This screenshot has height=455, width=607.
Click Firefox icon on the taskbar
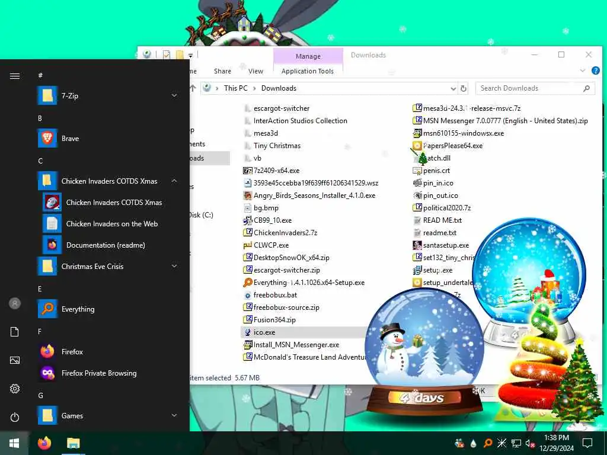pyautogui.click(x=44, y=443)
